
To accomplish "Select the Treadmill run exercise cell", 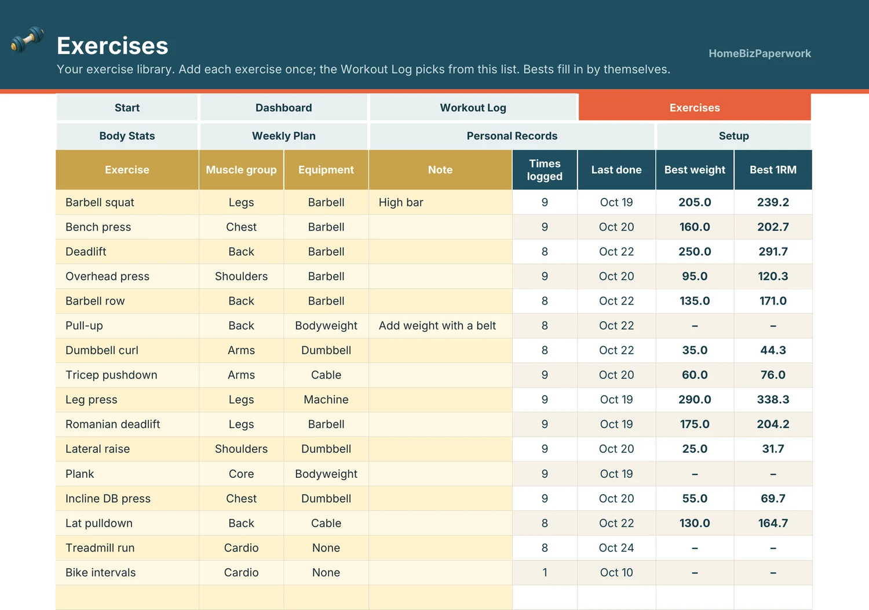I will (127, 548).
